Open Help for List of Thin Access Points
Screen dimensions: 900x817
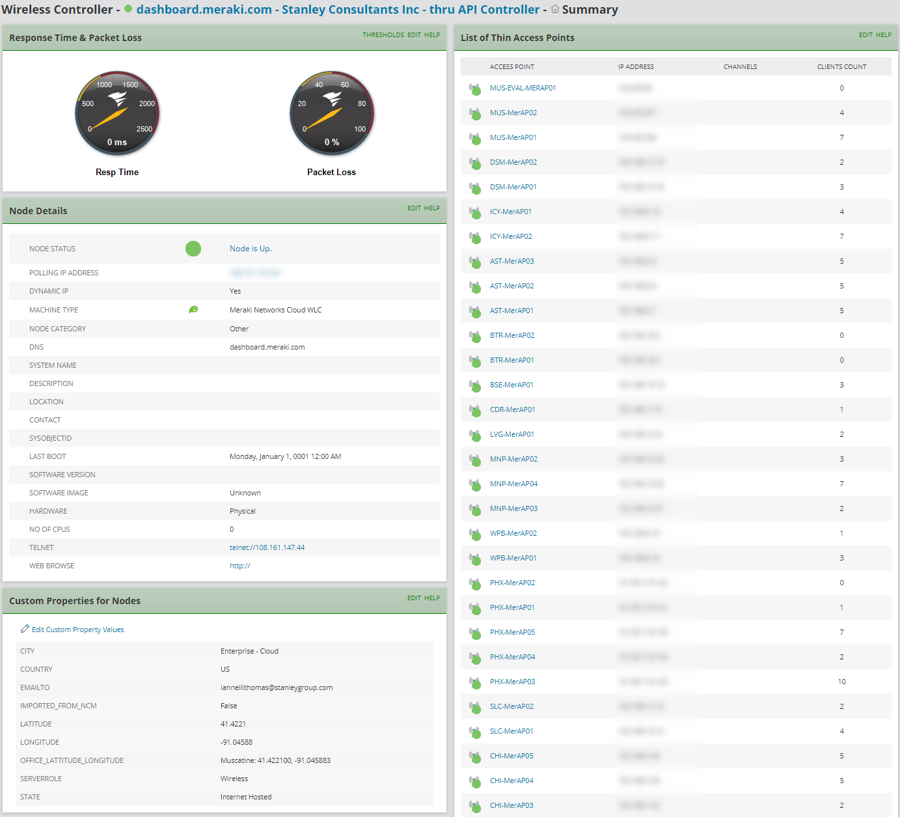click(884, 35)
